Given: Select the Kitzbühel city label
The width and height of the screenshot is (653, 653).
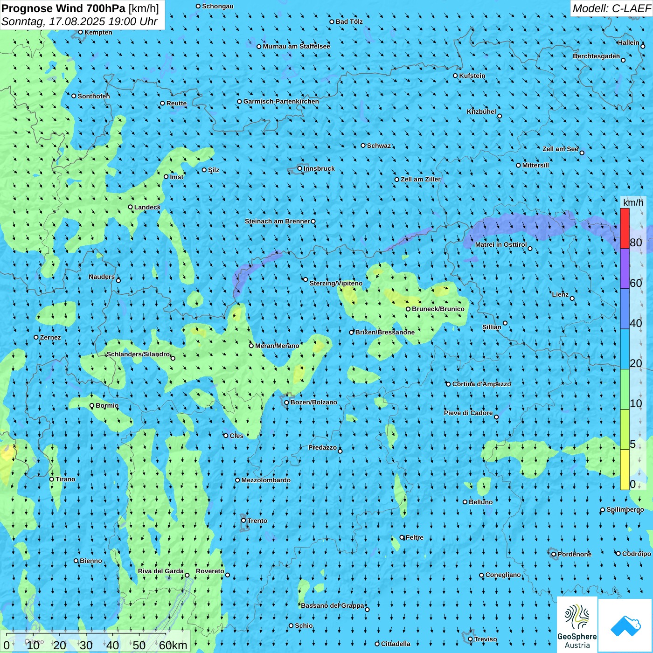Looking at the screenshot, I should tap(481, 111).
